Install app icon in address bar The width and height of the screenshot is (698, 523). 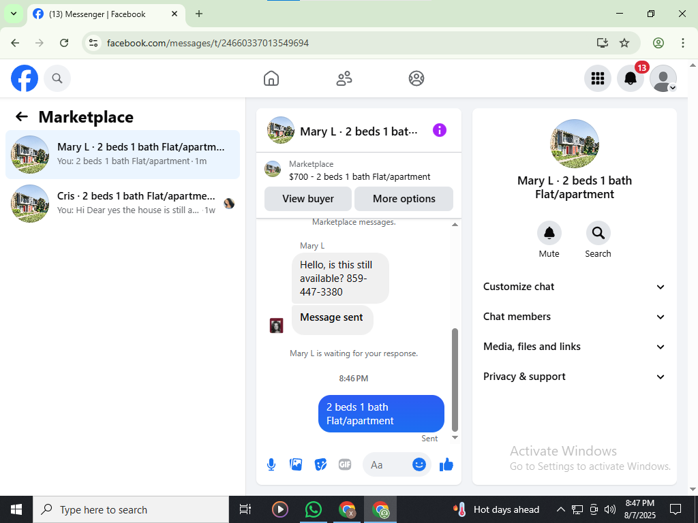[603, 43]
